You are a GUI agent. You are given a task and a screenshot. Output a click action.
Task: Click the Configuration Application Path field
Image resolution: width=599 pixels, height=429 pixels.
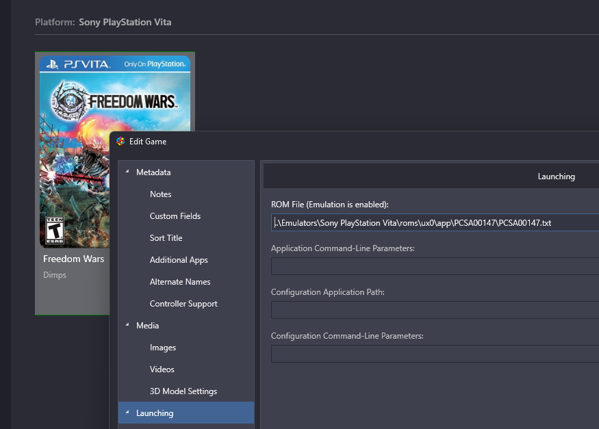tap(435, 310)
